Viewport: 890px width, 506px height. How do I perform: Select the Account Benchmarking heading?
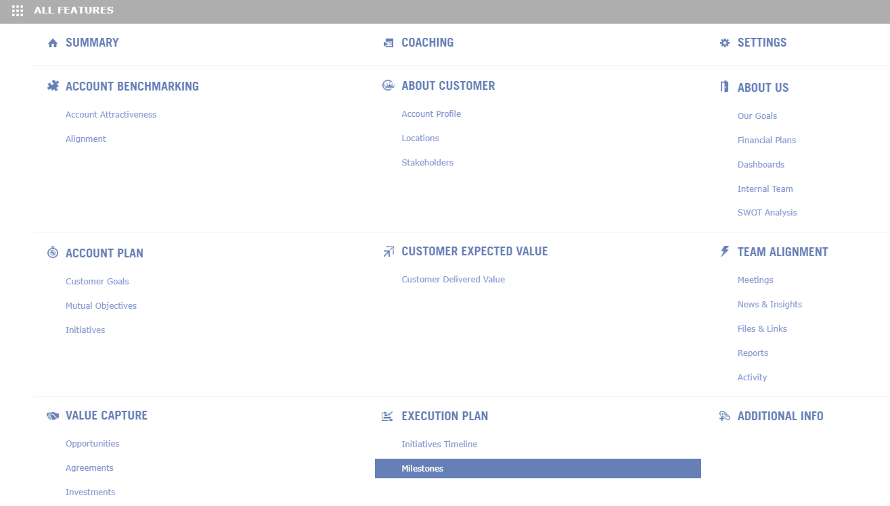pos(132,86)
